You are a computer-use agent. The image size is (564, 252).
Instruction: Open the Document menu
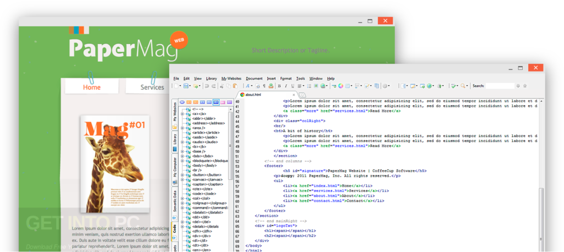click(x=254, y=78)
